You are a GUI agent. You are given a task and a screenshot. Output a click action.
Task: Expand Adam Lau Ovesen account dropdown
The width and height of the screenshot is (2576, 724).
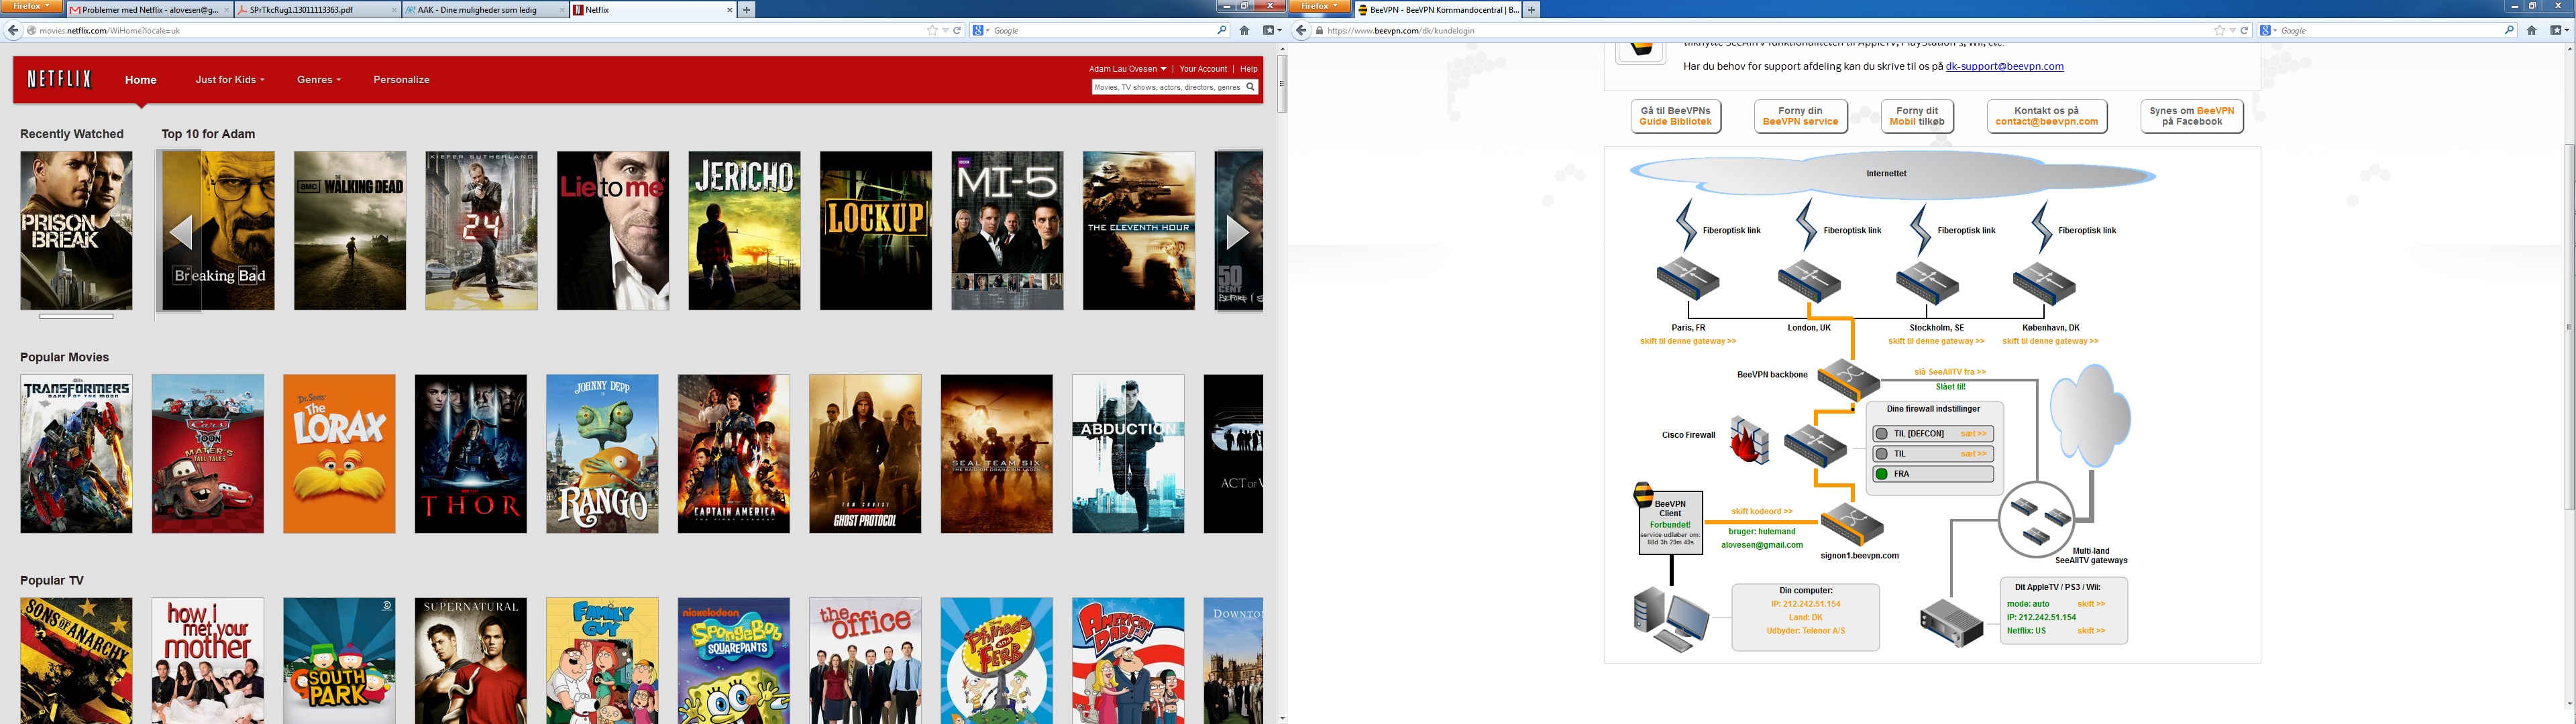[1127, 69]
